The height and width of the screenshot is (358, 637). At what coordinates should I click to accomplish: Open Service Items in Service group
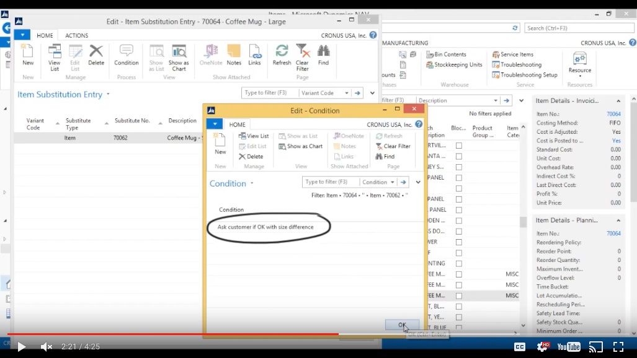(513, 54)
